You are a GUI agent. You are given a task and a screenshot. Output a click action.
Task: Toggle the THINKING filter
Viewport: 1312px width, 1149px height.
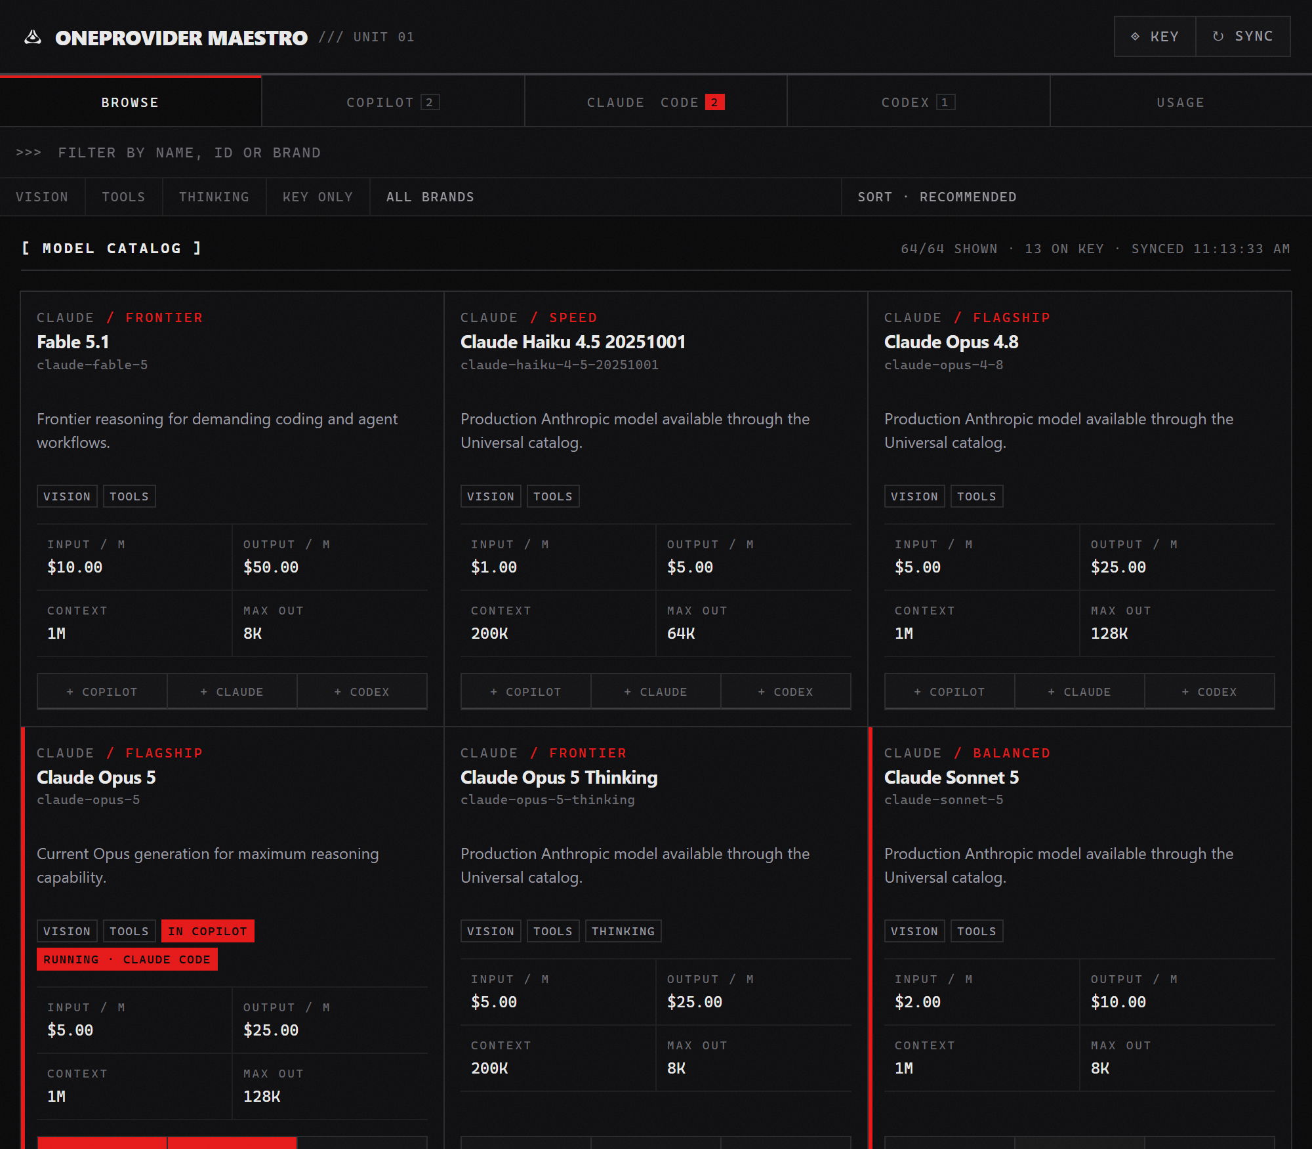[x=214, y=197]
